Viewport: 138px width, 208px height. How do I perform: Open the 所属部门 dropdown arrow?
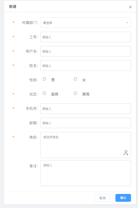click(x=127, y=23)
